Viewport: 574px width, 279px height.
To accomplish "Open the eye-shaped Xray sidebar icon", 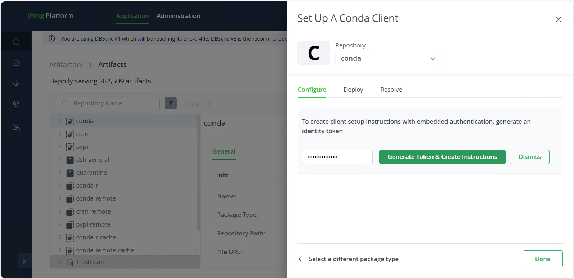I will tap(16, 63).
